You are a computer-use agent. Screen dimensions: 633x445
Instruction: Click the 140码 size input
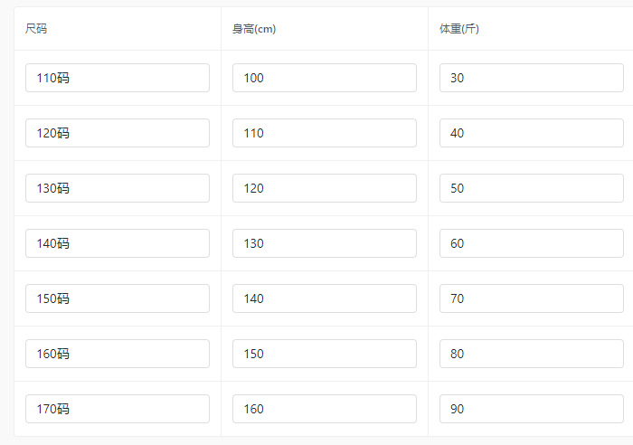point(118,243)
